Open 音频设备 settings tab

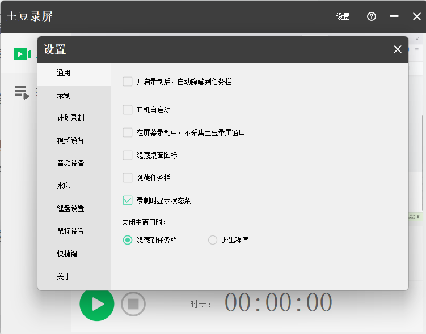click(x=74, y=163)
